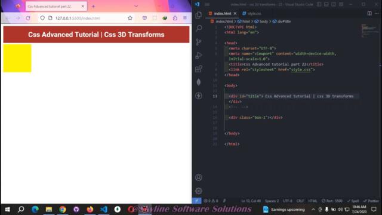This screenshot has height=215, width=382.
Task: Close the Firefox Css Advanced tutorial tab
Action: (82, 7)
